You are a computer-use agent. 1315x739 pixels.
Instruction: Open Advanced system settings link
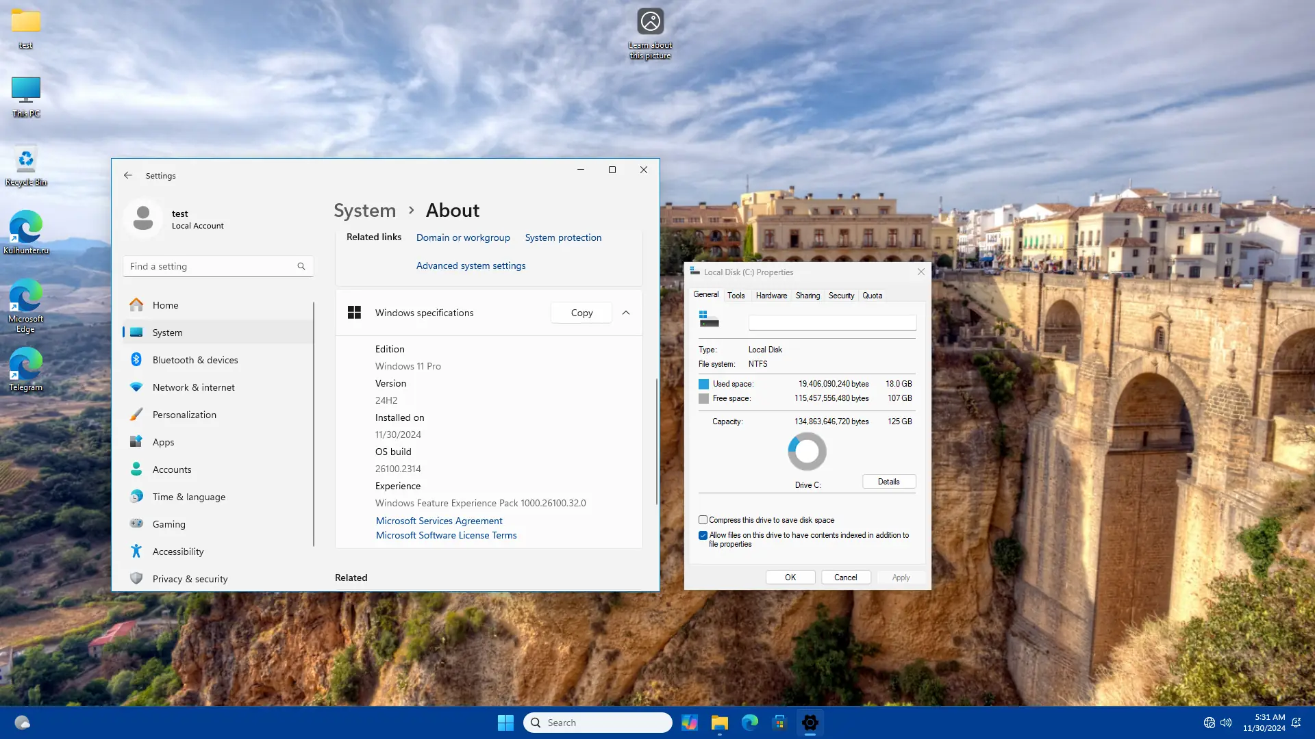click(x=471, y=265)
